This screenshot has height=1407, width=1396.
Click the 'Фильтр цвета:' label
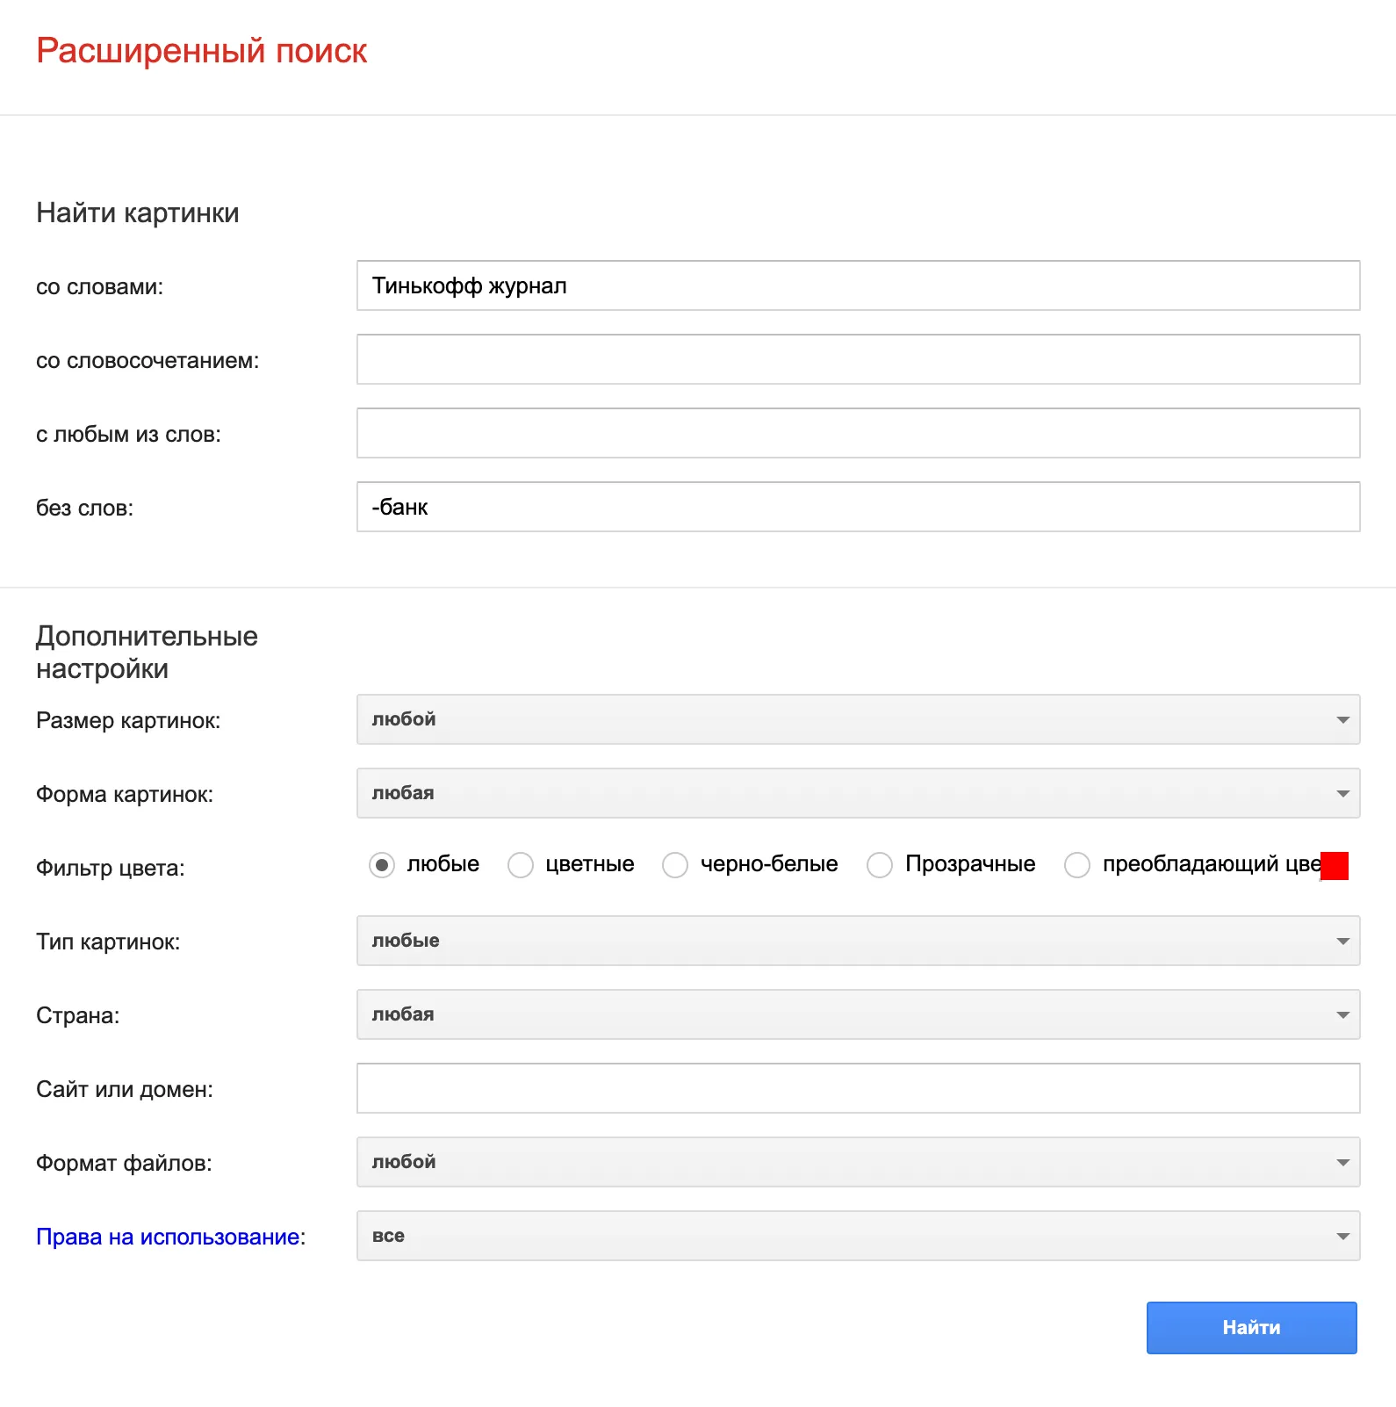pyautogui.click(x=111, y=868)
